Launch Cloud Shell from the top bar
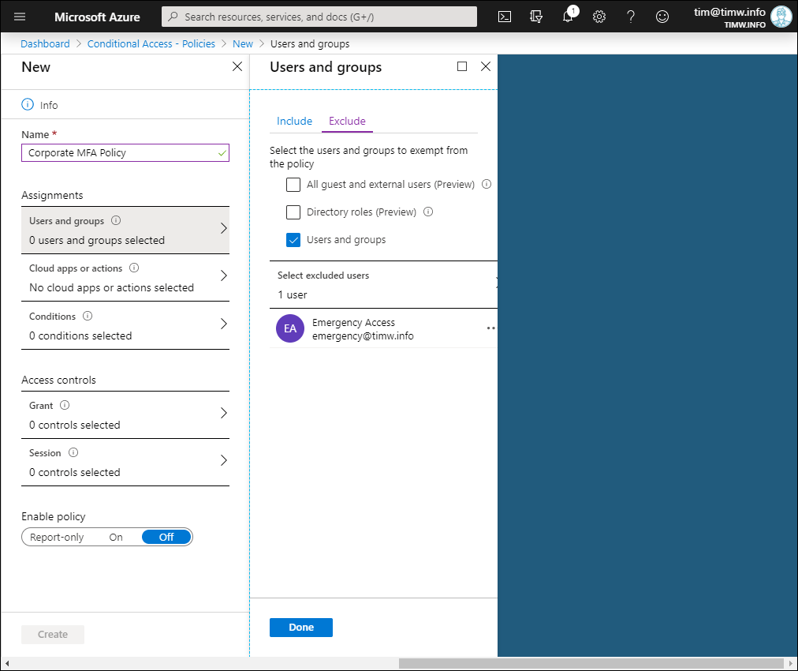The image size is (798, 671). [505, 17]
